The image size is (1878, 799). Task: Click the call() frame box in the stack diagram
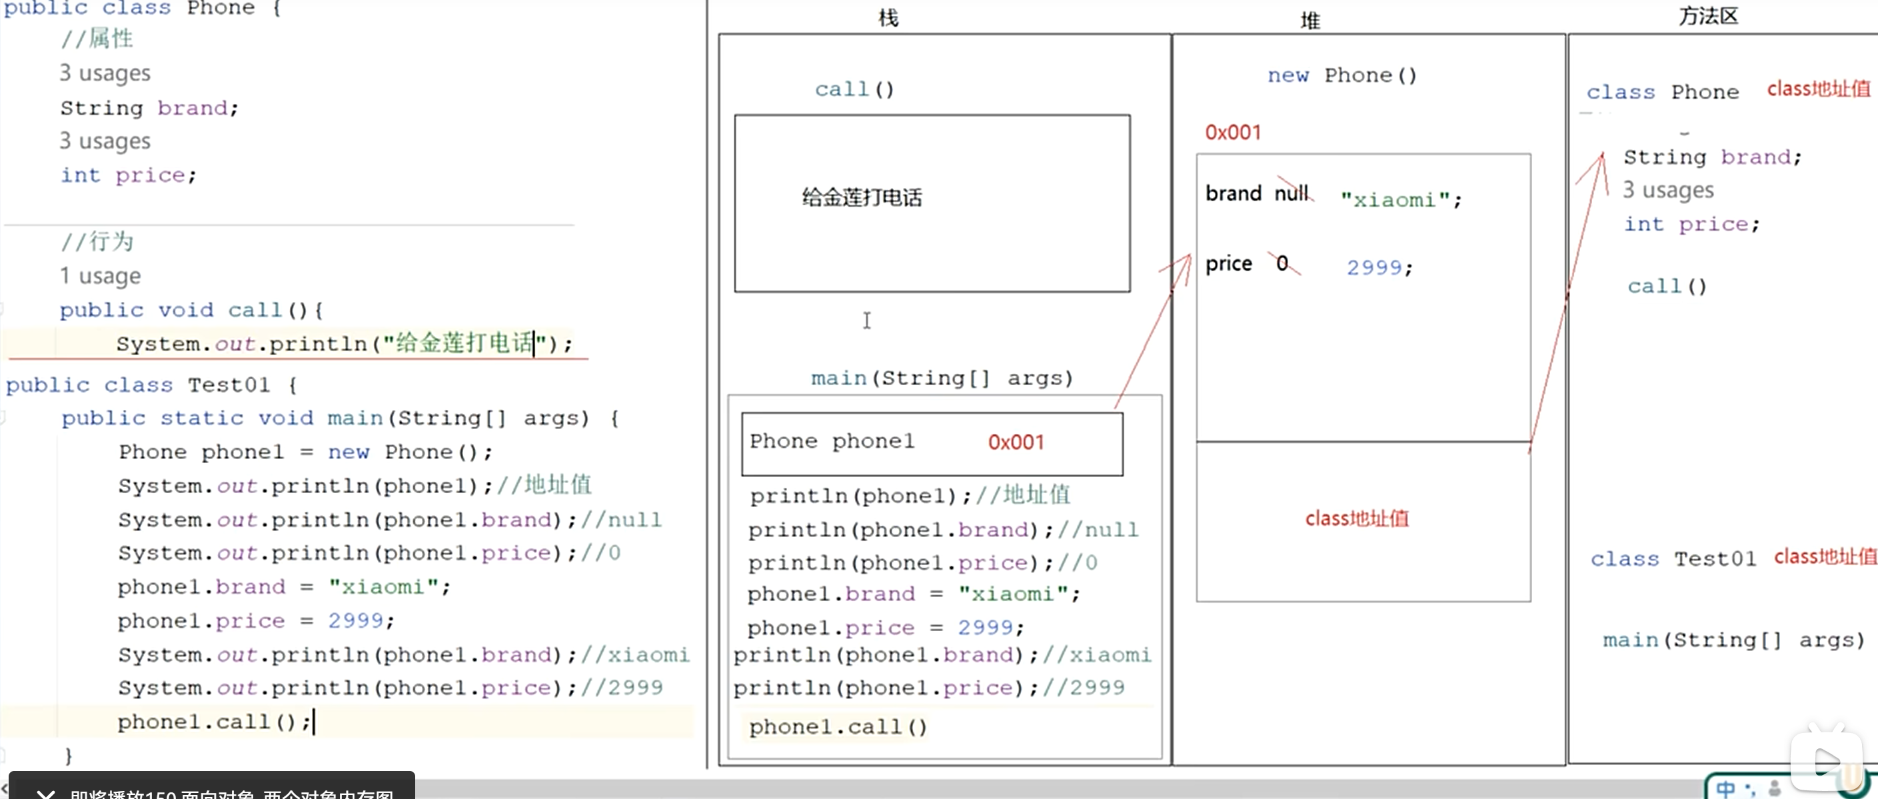click(931, 203)
